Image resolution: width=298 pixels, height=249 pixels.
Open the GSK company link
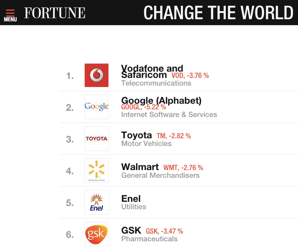(131, 231)
